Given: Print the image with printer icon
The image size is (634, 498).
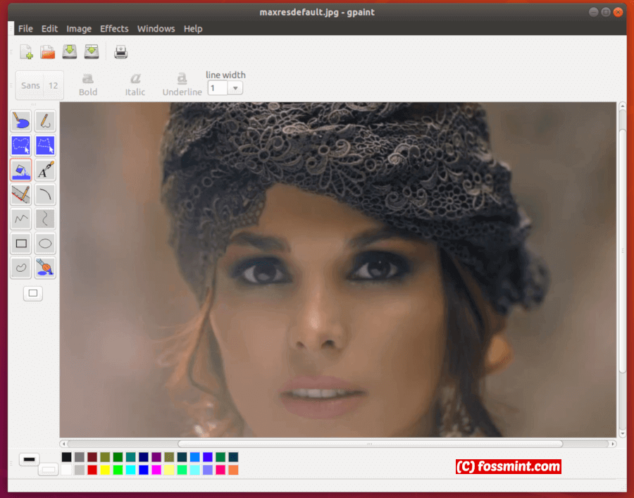Looking at the screenshot, I should 120,51.
